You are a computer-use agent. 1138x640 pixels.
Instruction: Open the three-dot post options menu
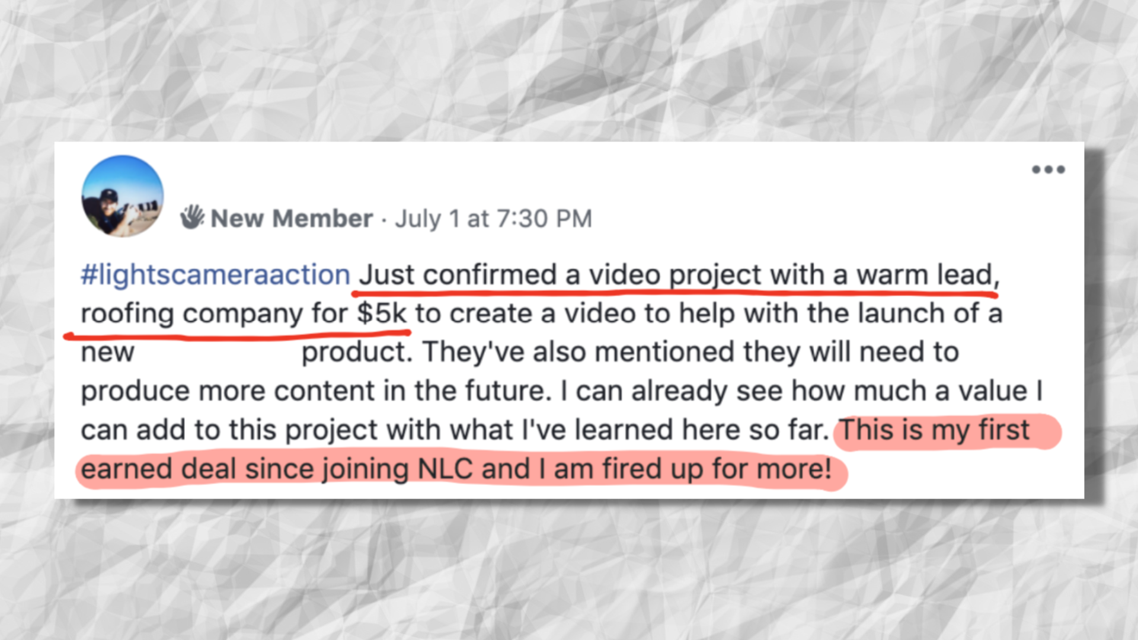[x=1048, y=170]
